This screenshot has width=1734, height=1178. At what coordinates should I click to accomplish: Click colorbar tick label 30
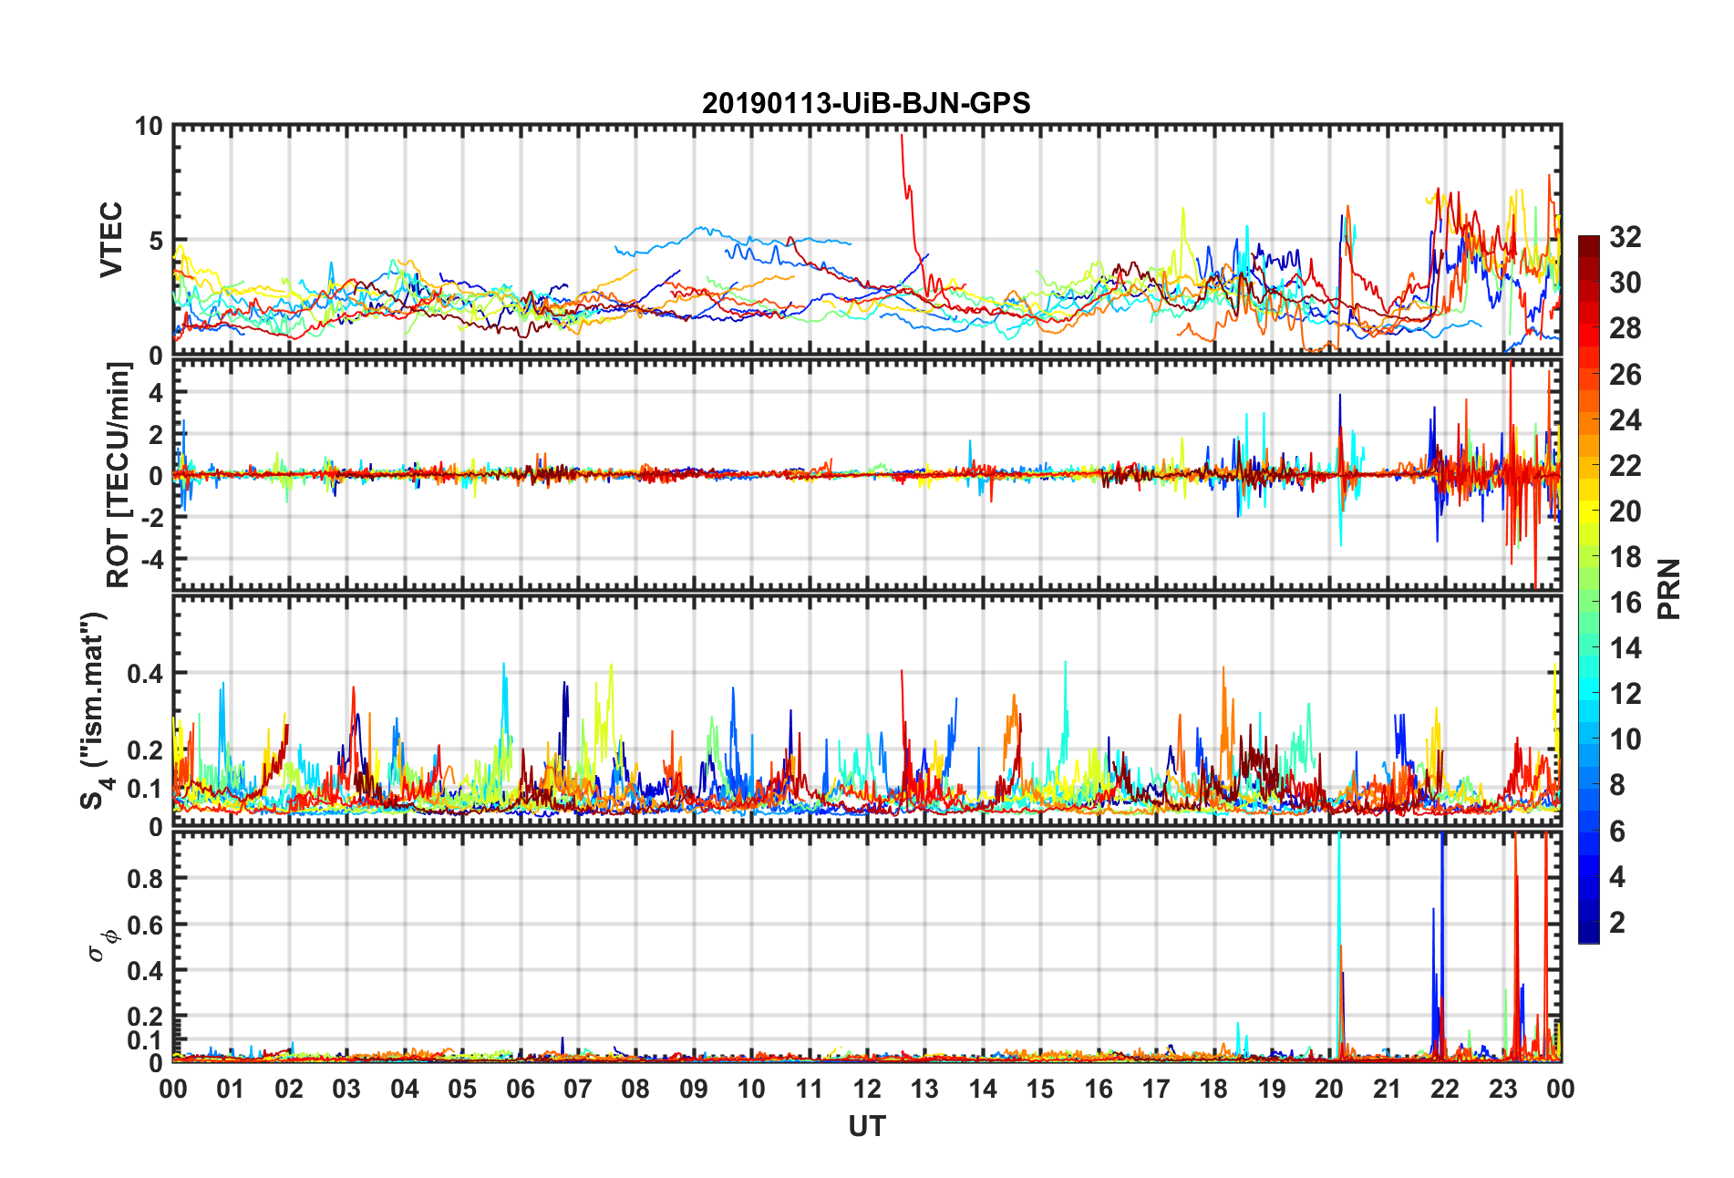(1626, 283)
